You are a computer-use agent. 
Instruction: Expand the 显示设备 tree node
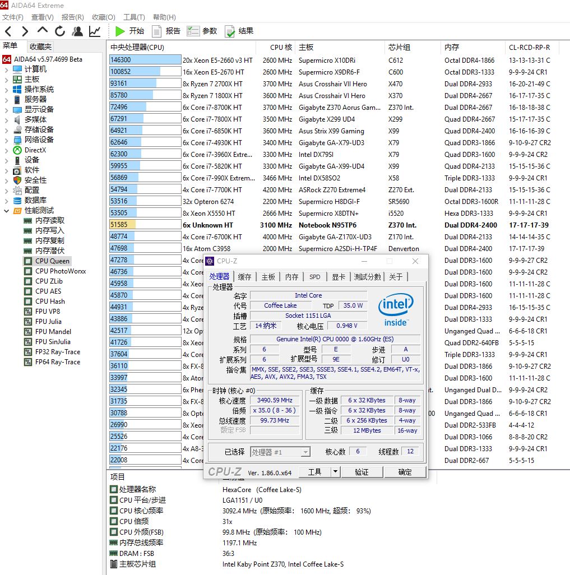pyautogui.click(x=6, y=110)
